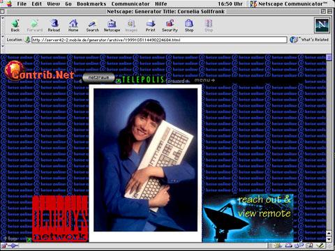The width and height of the screenshot is (335, 251).
Task: Open the Apple menu
Action: (9, 3)
